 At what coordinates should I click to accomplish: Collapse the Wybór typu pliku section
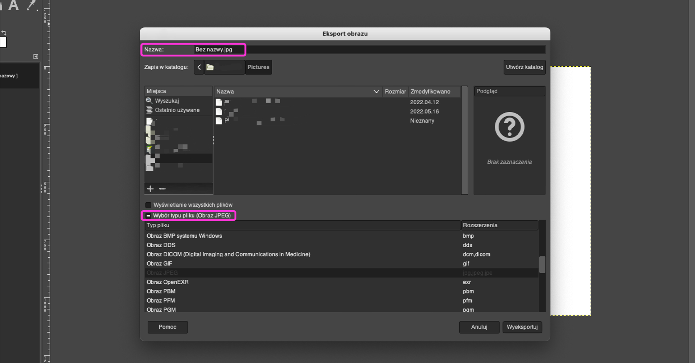click(148, 216)
